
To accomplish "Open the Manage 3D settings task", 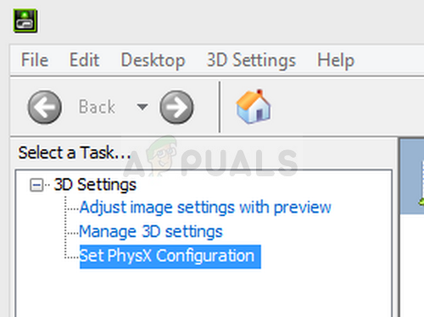I will click(x=151, y=232).
